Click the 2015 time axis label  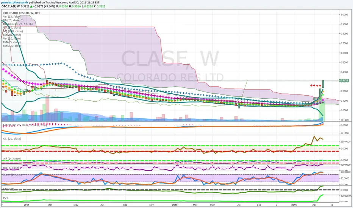(175, 205)
